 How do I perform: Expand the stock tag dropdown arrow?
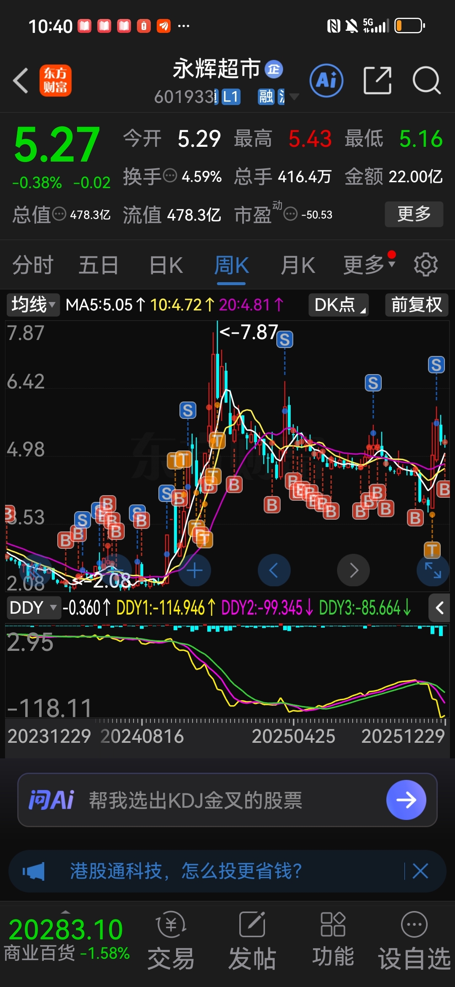pyautogui.click(x=294, y=97)
